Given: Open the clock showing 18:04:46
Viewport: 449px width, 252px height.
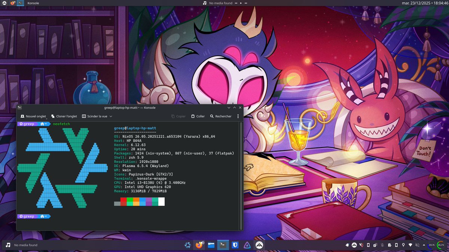Looking at the screenshot, I should (426, 3).
